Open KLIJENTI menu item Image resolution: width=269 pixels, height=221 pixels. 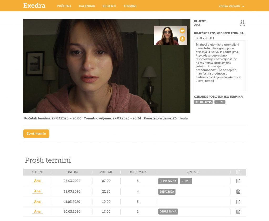[x=109, y=6]
